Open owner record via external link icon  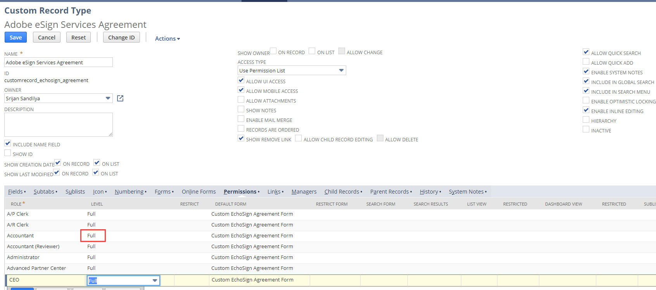pyautogui.click(x=120, y=98)
